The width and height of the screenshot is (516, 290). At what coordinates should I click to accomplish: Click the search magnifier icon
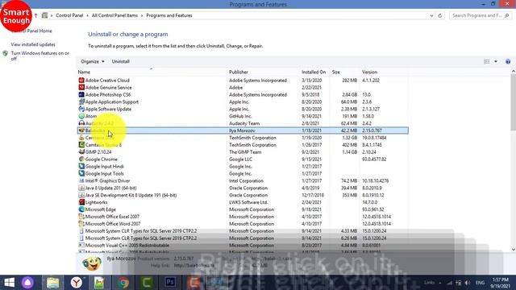point(507,15)
